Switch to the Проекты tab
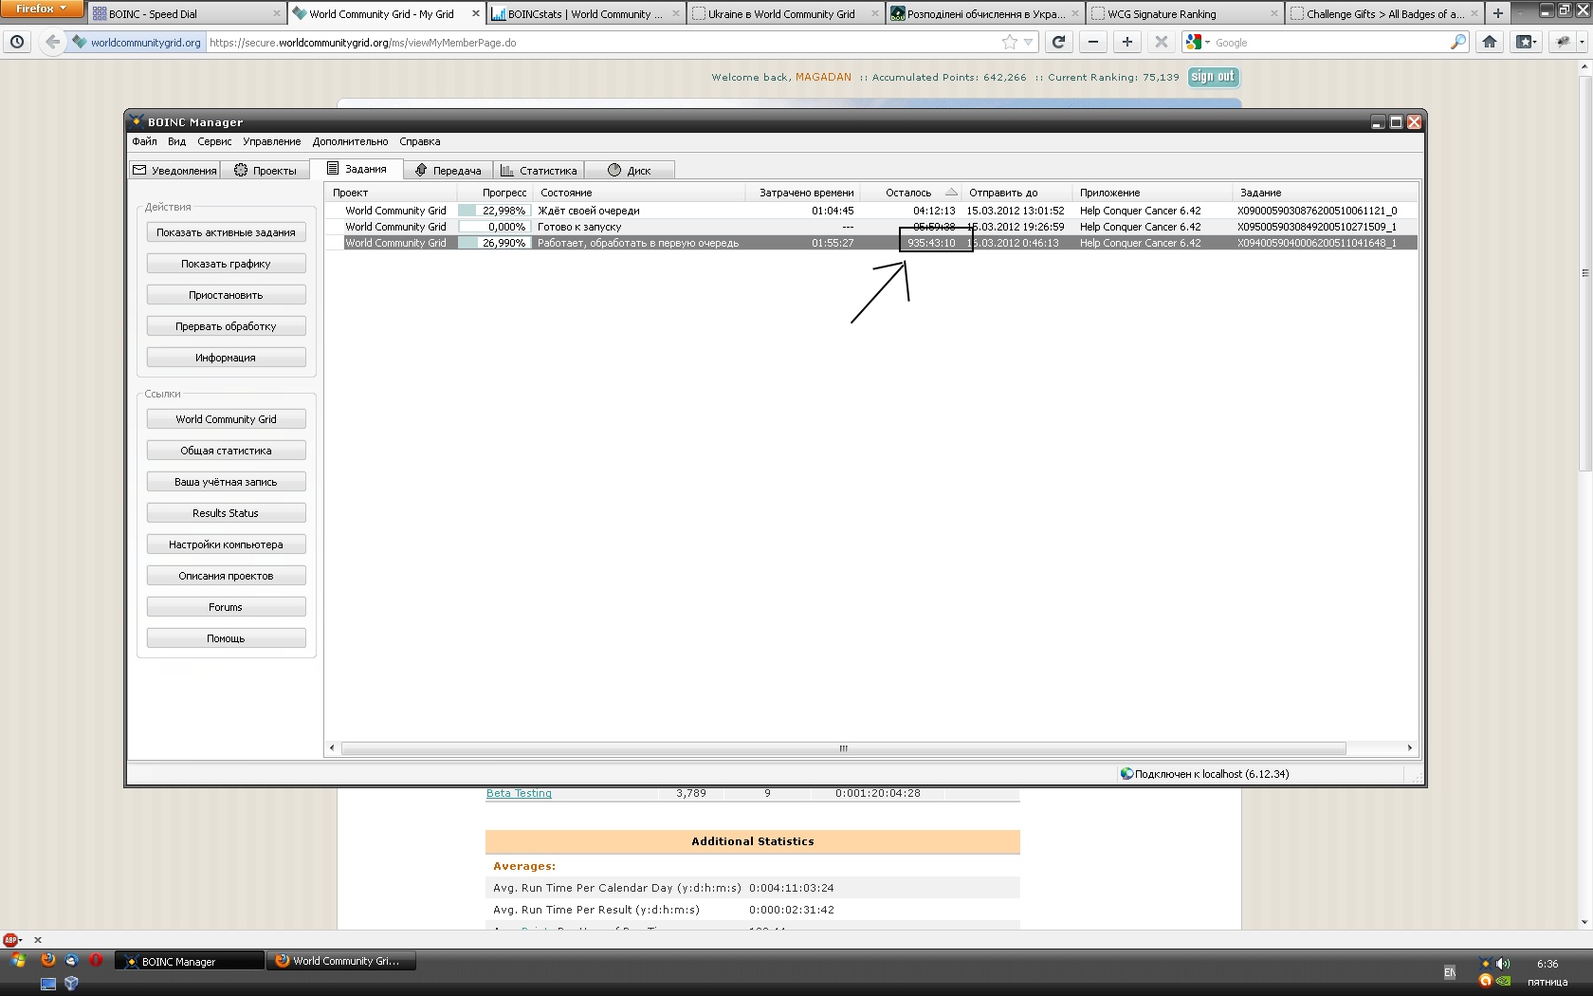Image resolution: width=1593 pixels, height=996 pixels. 265,170
